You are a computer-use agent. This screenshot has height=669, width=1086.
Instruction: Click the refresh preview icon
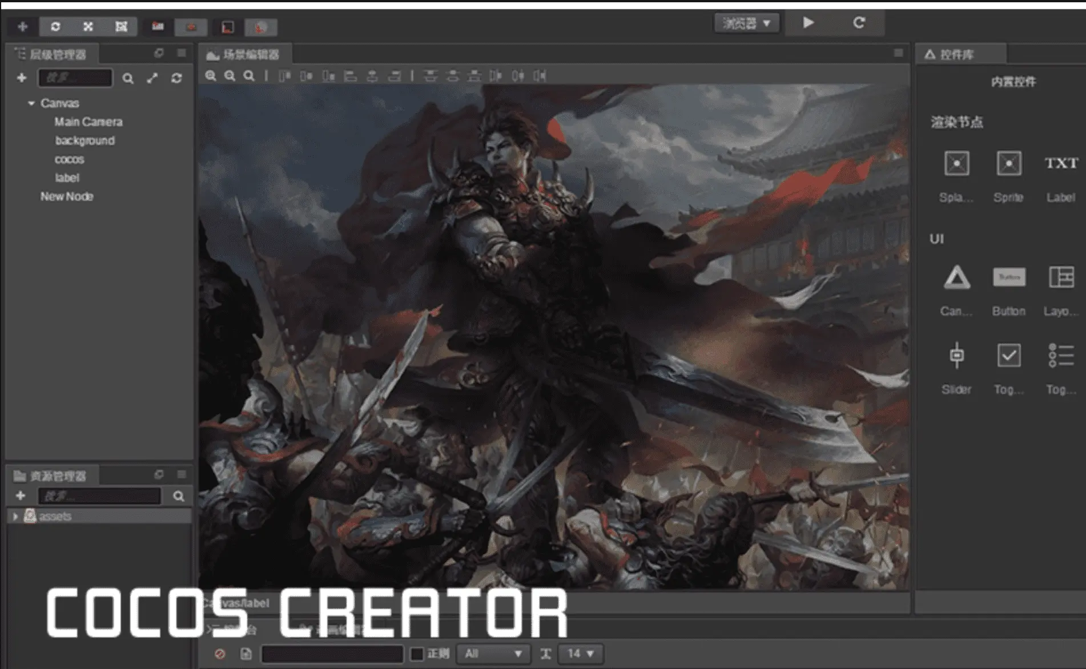(x=859, y=23)
